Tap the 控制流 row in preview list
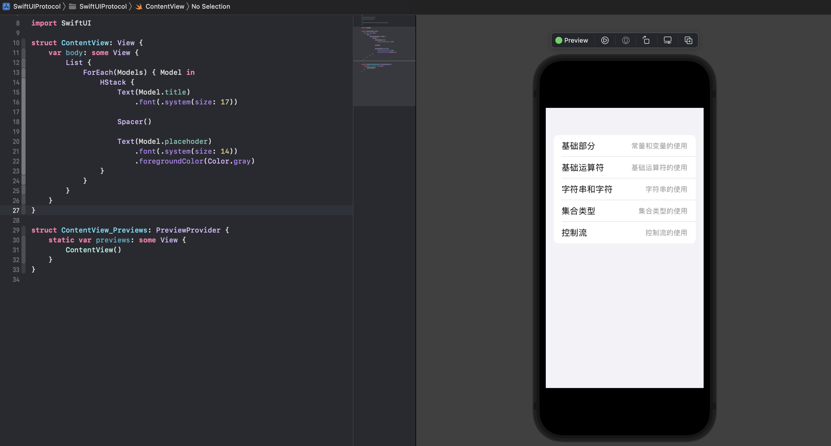The width and height of the screenshot is (831, 446). tap(624, 233)
